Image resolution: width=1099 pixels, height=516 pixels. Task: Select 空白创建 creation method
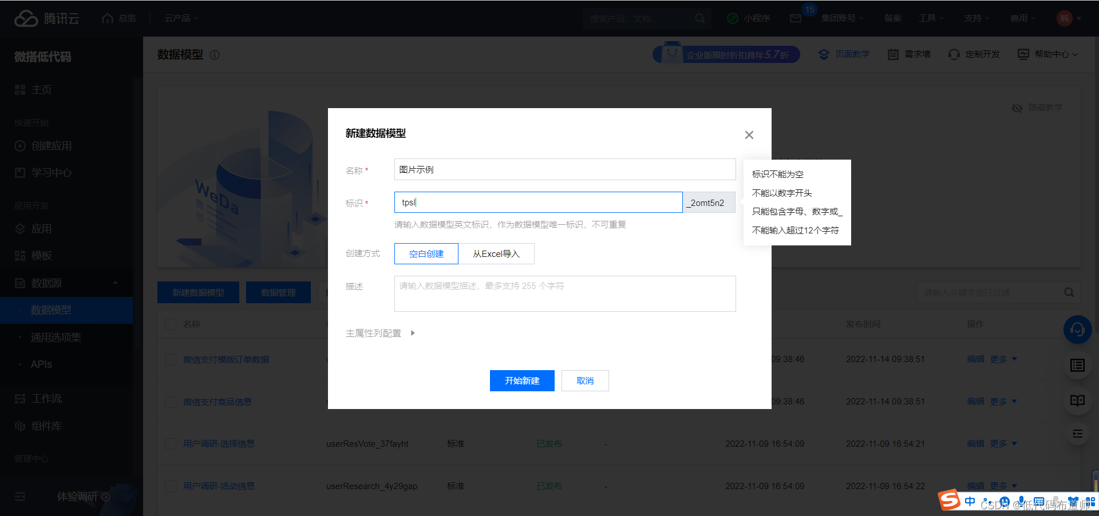pyautogui.click(x=426, y=254)
